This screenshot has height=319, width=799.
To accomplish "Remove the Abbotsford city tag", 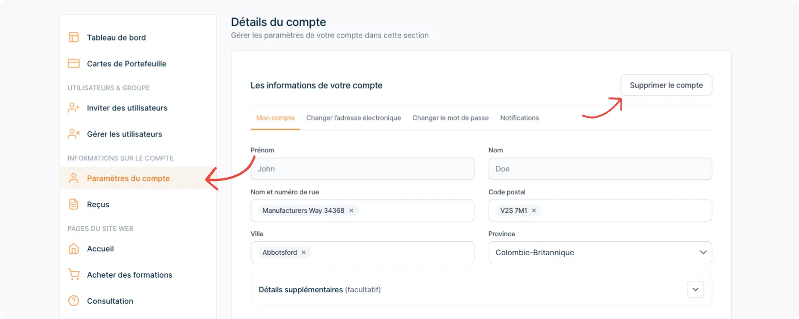I will click(x=304, y=252).
